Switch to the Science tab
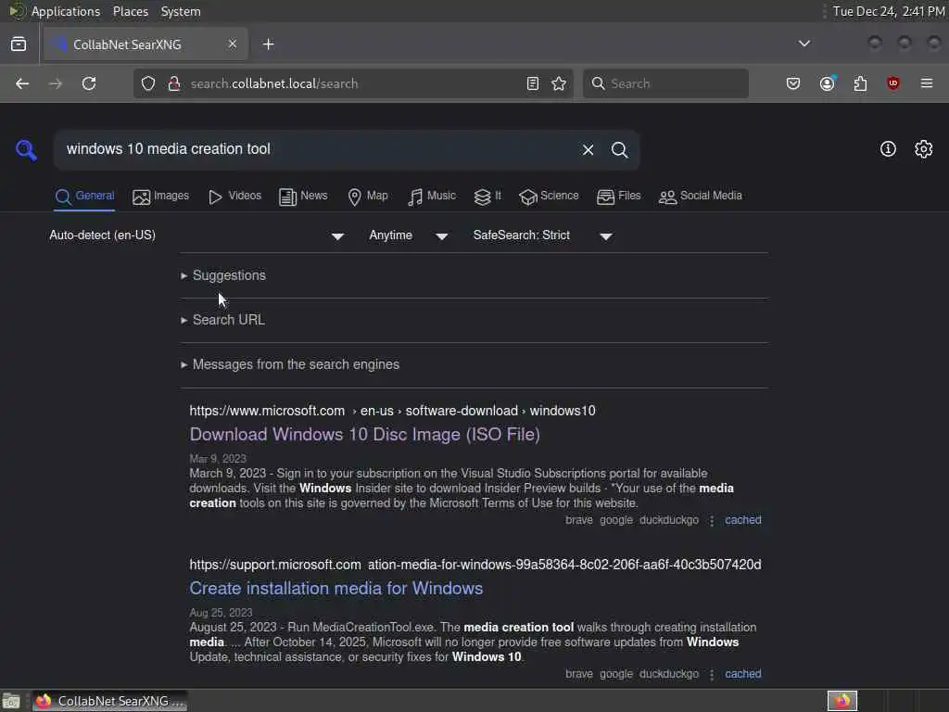This screenshot has height=712, width=949. click(x=549, y=197)
